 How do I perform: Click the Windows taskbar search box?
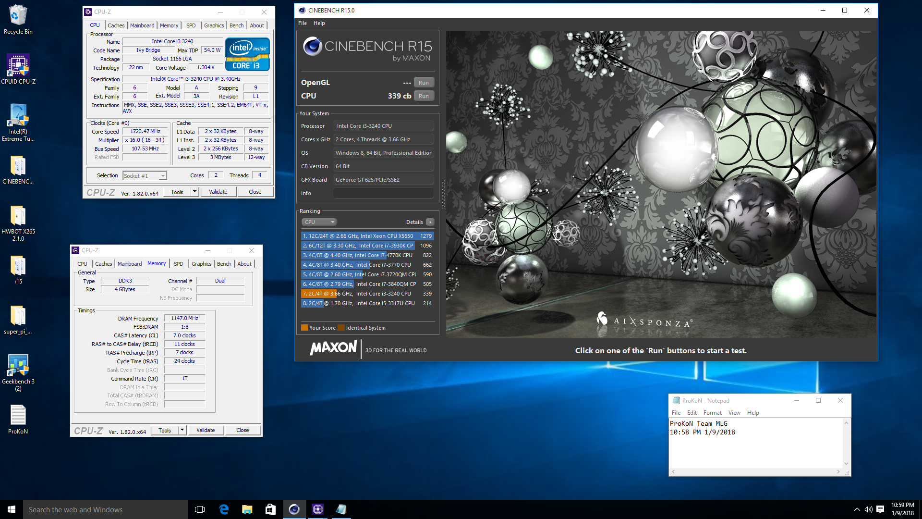pos(106,509)
